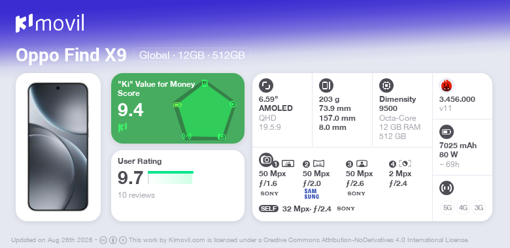Click the Ki Value for Money pentagon chart
Image resolution: width=510 pixels, height=248 pixels.
pos(205,110)
